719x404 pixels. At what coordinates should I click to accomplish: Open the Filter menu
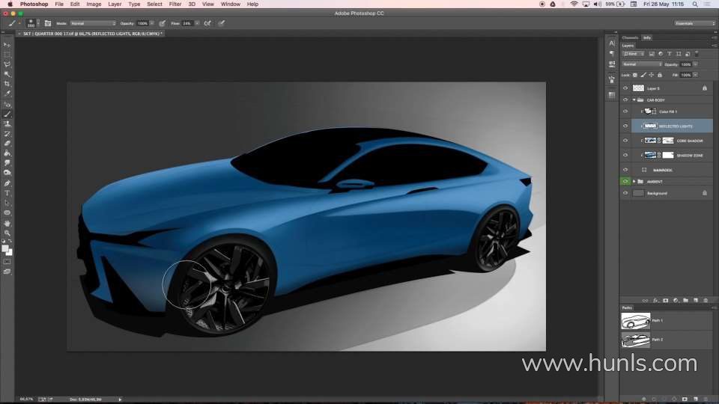[x=175, y=4]
